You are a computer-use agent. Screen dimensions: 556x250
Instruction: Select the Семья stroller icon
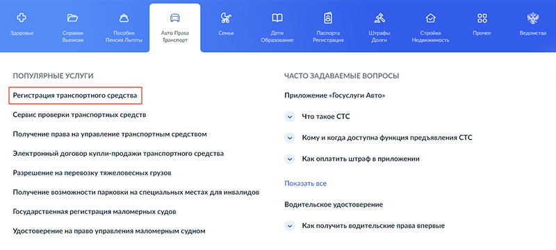pos(226,17)
